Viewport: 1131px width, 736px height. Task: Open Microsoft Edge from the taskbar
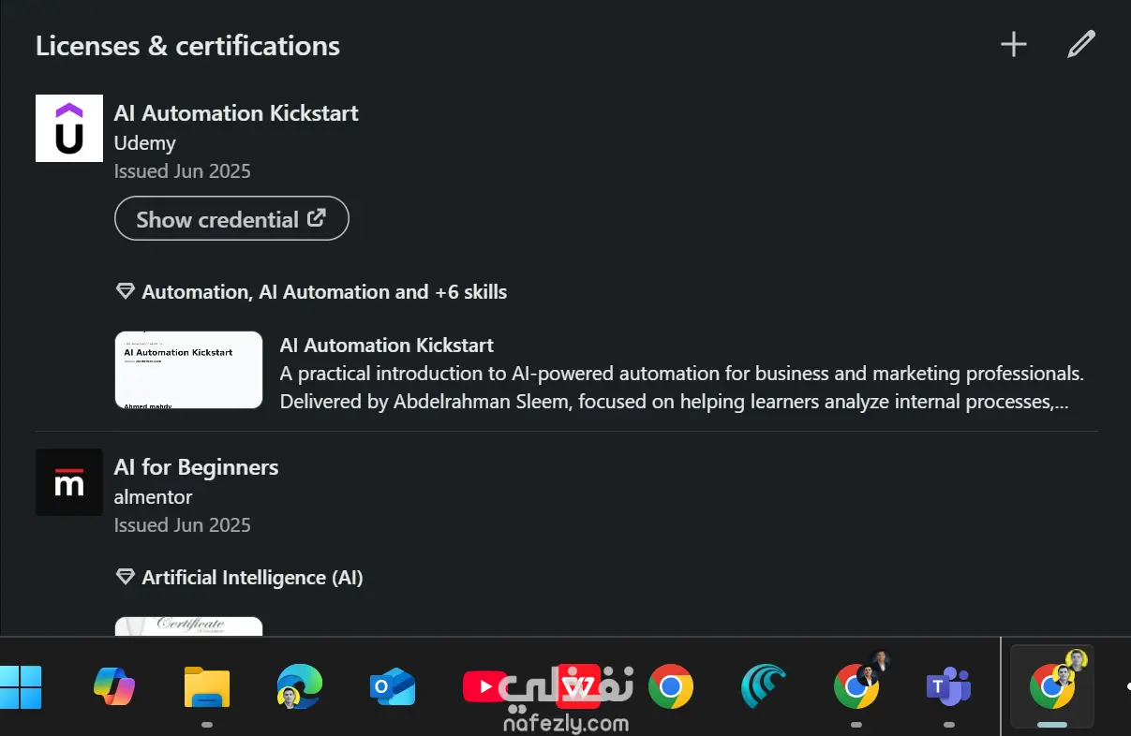click(300, 688)
